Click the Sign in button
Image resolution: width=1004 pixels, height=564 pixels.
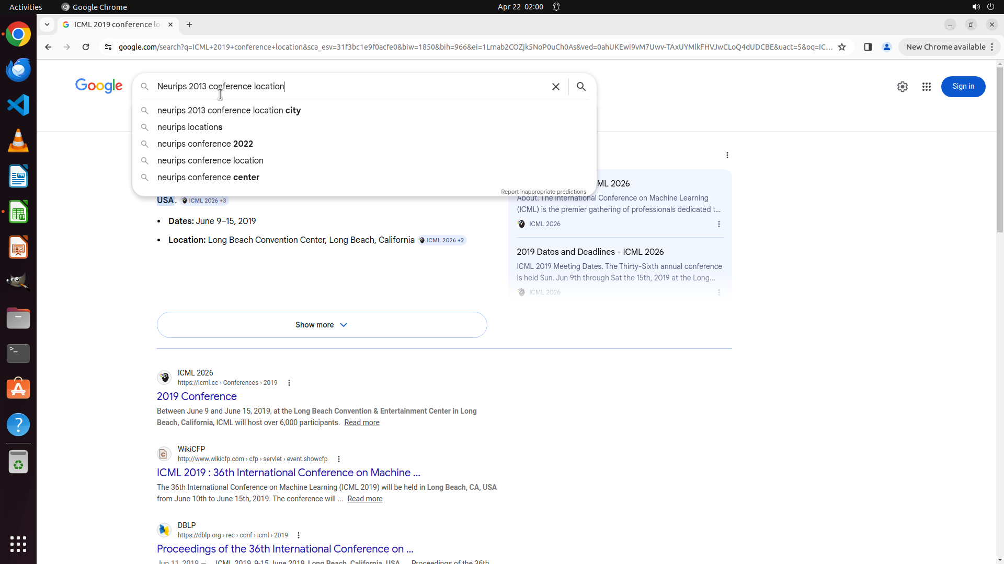(963, 87)
